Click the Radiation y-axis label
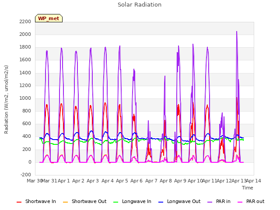280x210 pixels. (x=6, y=99)
